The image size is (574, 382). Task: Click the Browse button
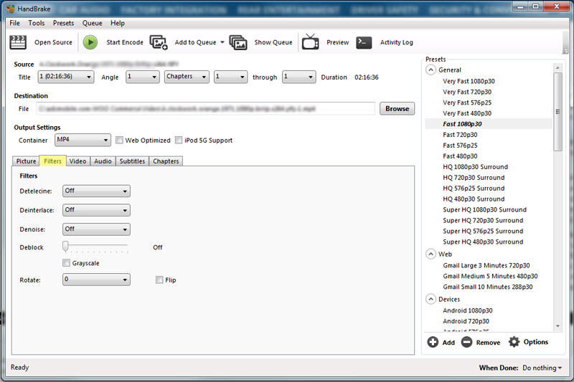397,108
